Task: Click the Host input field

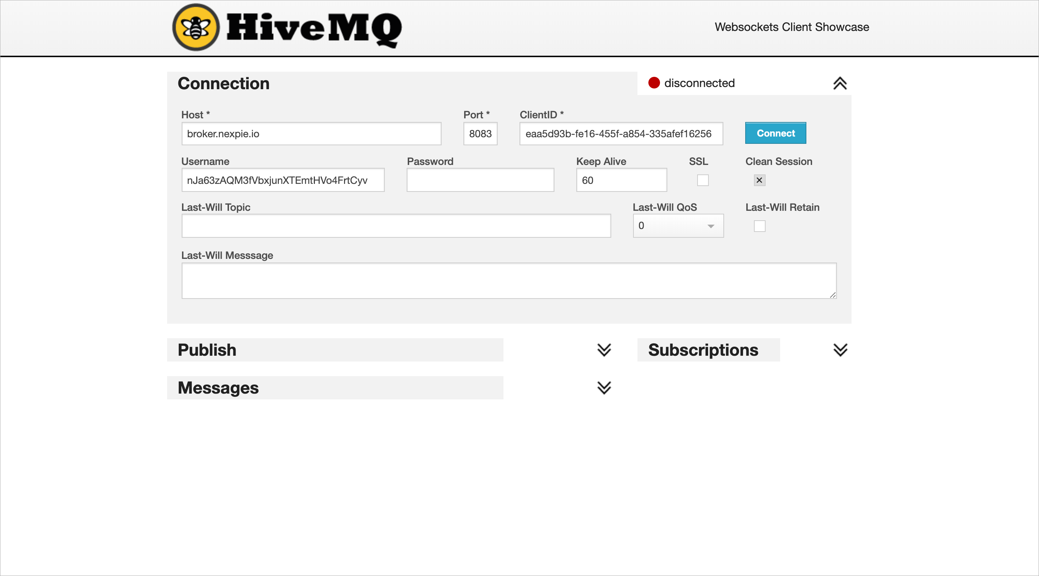Action: point(311,134)
